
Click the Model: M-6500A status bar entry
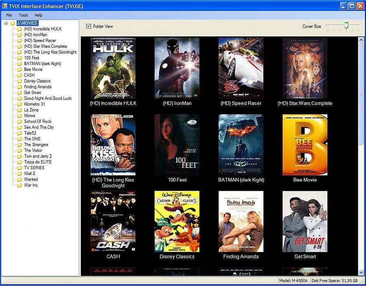pos(293,280)
